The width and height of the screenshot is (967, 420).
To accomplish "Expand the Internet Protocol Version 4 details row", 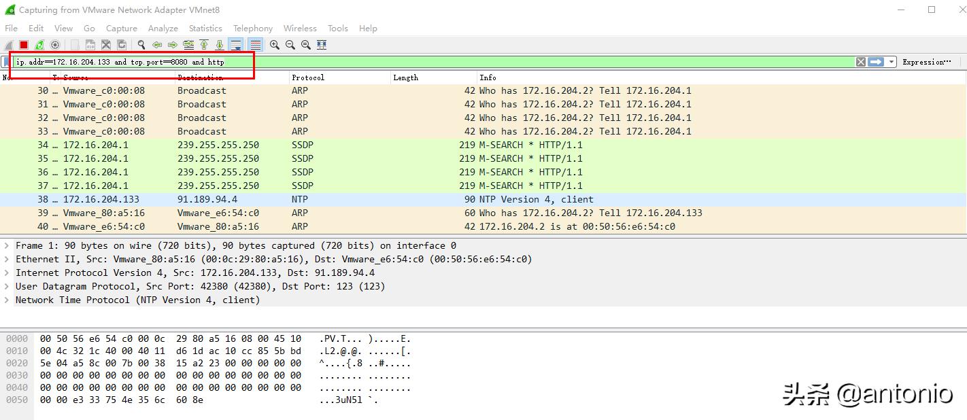I will click(7, 273).
